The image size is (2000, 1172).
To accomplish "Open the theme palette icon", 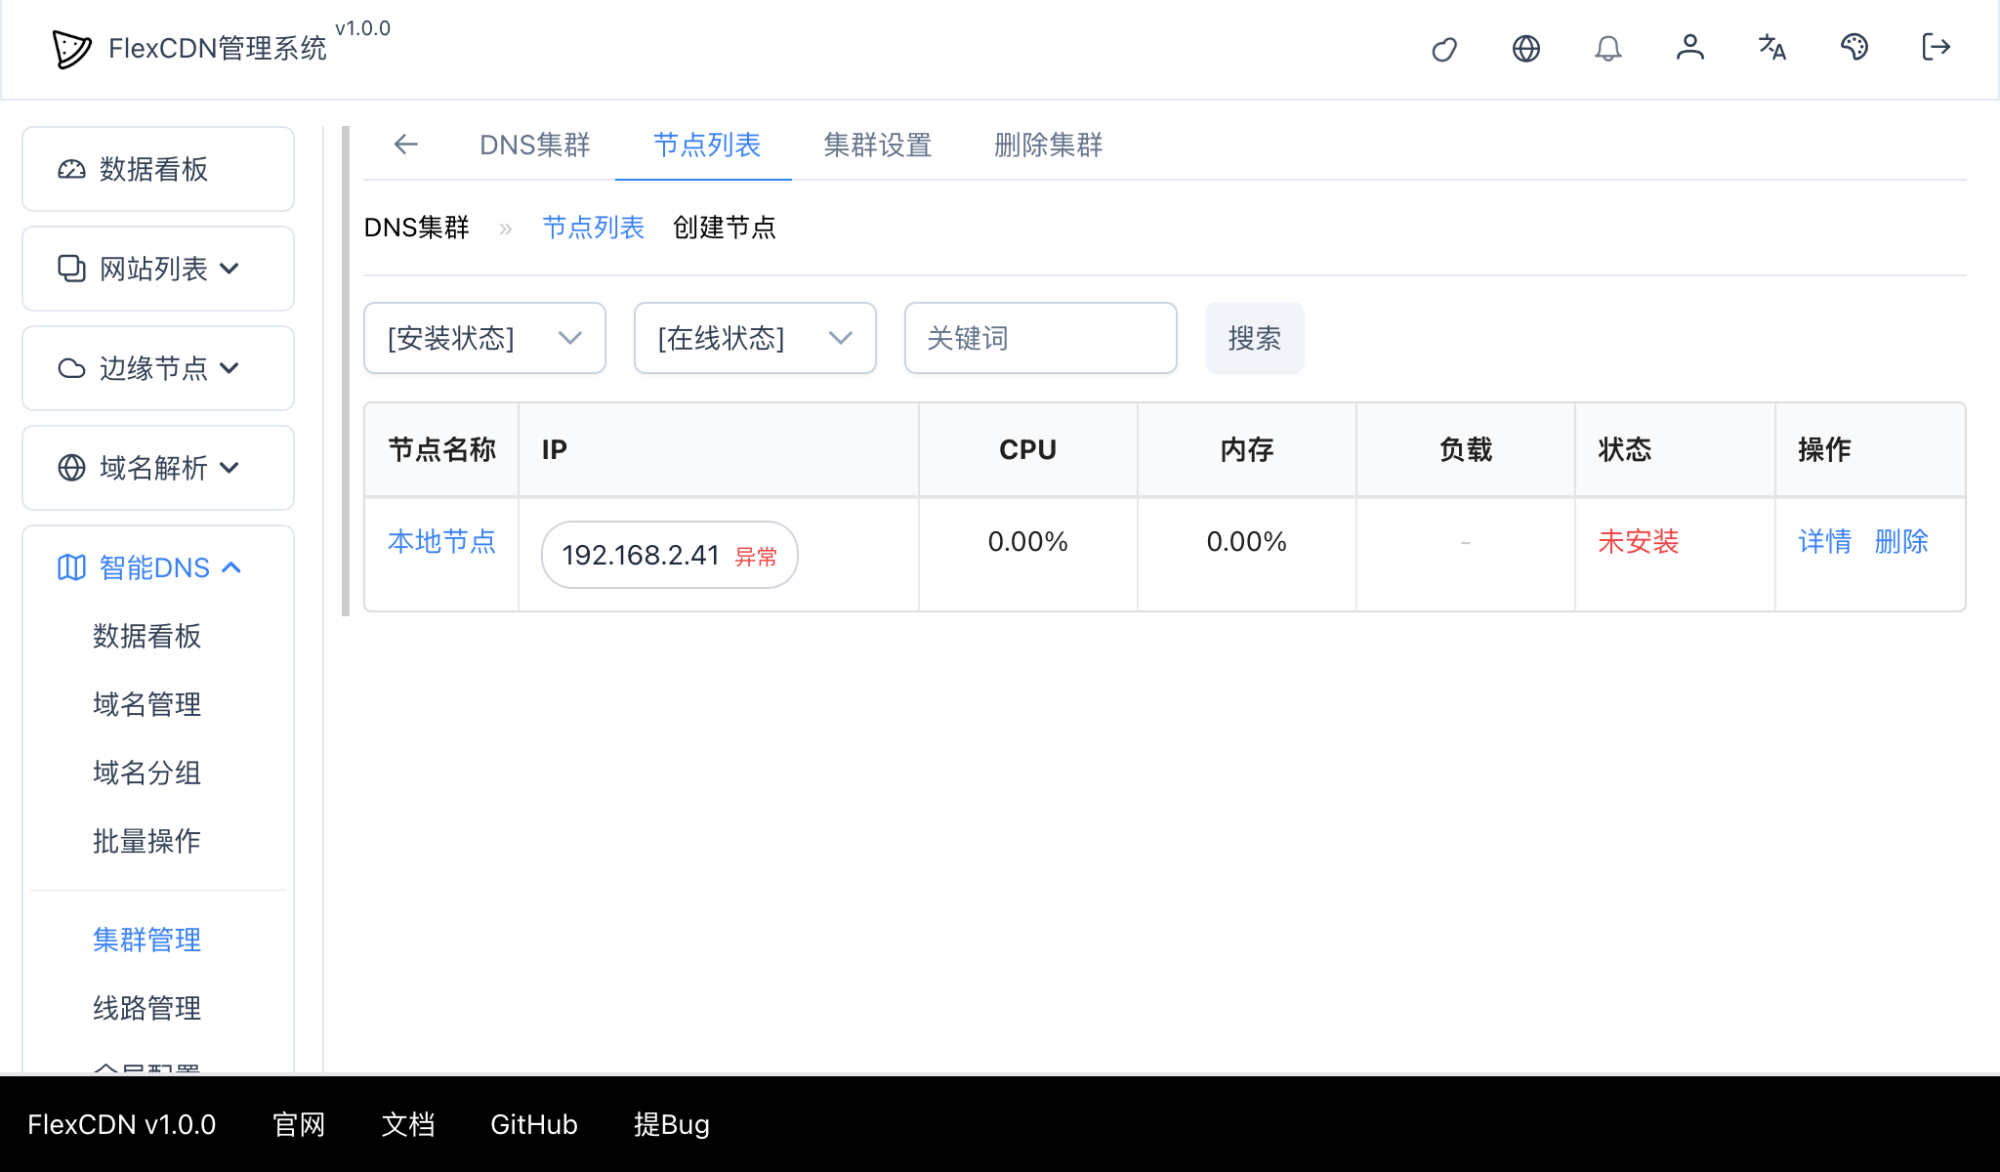I will point(1854,48).
